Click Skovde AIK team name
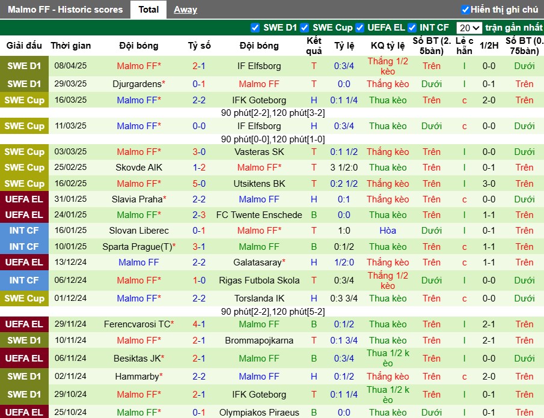 coord(139,168)
